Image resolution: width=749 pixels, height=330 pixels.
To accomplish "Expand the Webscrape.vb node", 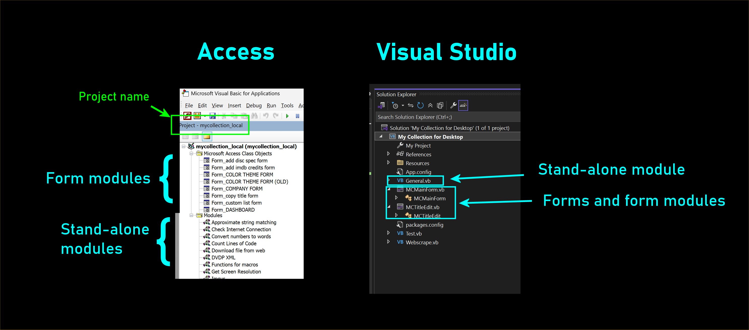I will click(x=388, y=242).
